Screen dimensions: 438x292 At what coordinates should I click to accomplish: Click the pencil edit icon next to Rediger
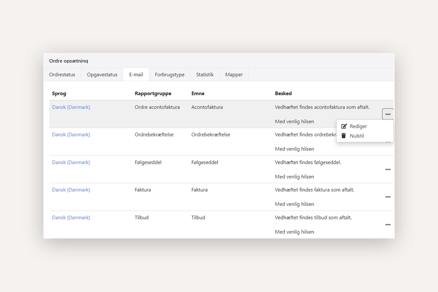click(344, 126)
